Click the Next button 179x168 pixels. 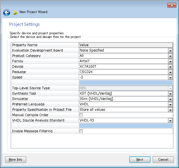(x=140, y=160)
